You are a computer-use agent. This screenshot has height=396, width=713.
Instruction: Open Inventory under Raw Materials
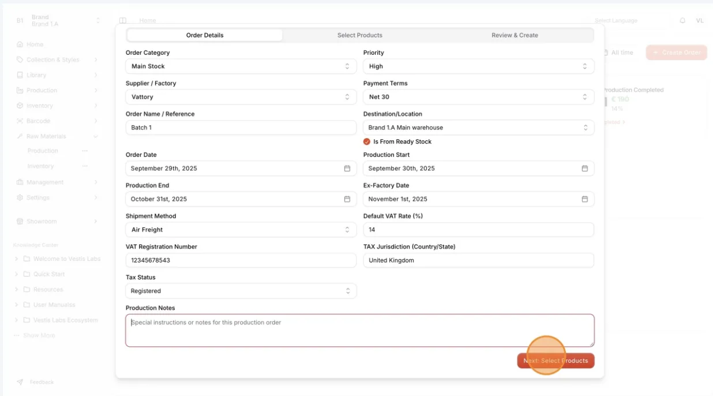click(40, 166)
